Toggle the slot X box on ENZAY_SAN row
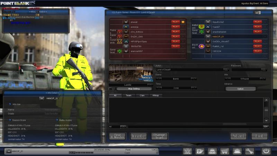277x156 pixels. coord(183,37)
